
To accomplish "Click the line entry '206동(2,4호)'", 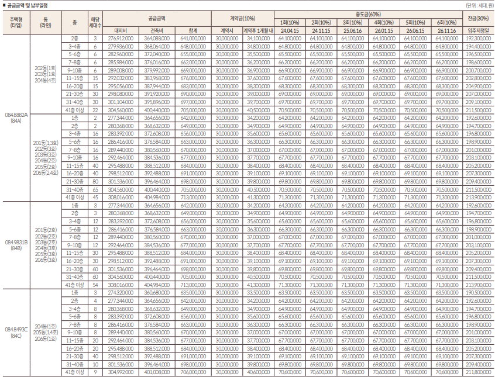I will pyautogui.click(x=46, y=172).
